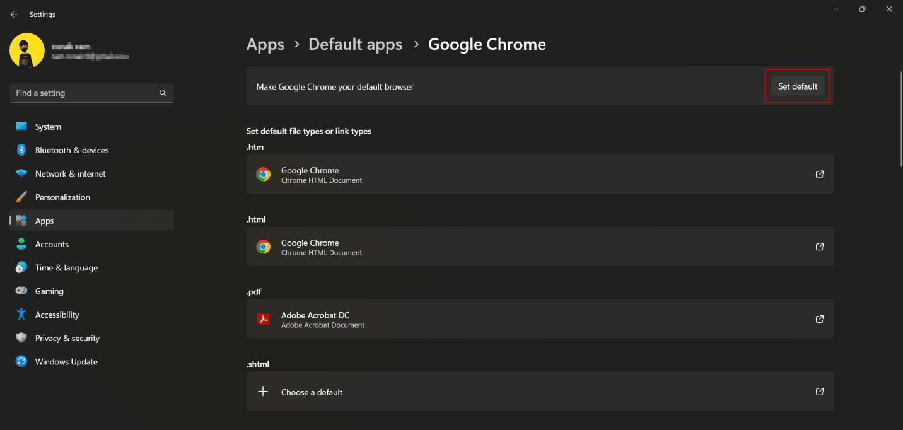Open Network & internet settings
This screenshot has height=430, width=903.
70,174
